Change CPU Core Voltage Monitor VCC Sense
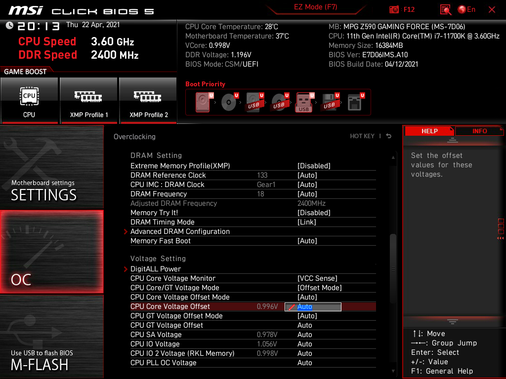Image resolution: width=506 pixels, height=379 pixels. pyautogui.click(x=317, y=278)
